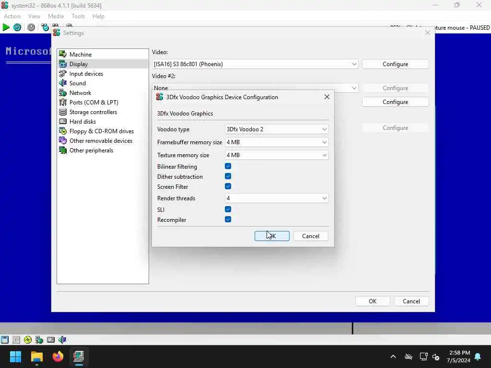Confirm the Voodoo configuration with OK

[x=272, y=236]
